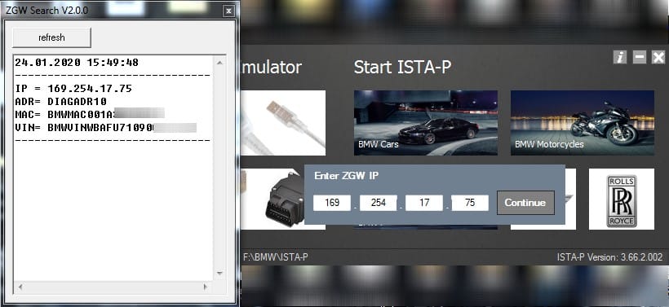Click the OBD connector image tile
Screen dimensions: 669x307
(x=283, y=199)
